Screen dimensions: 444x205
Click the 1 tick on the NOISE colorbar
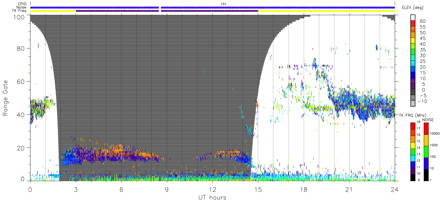click(x=431, y=179)
